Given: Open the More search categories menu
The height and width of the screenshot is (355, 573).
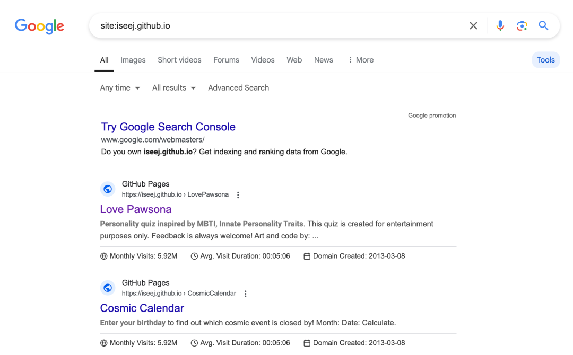Looking at the screenshot, I should pos(361,60).
